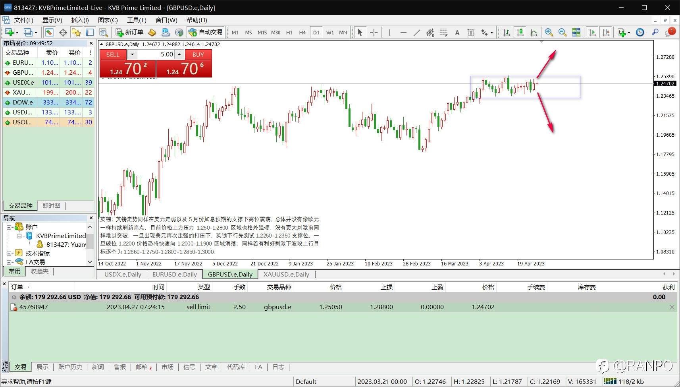Select the equidistant channel tool
Screen dimensions: 680x387
(x=430, y=32)
